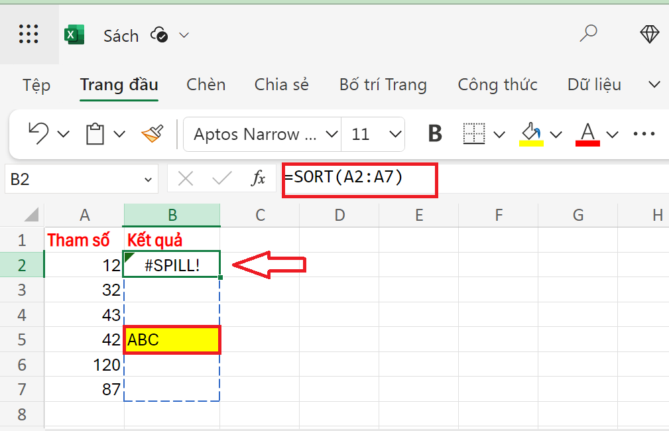Click the Undo arrow
Viewport: 669px width, 431px height.
pyautogui.click(x=38, y=133)
